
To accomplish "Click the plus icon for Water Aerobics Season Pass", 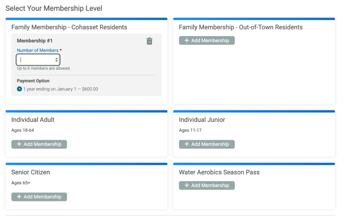I will click(x=187, y=185).
